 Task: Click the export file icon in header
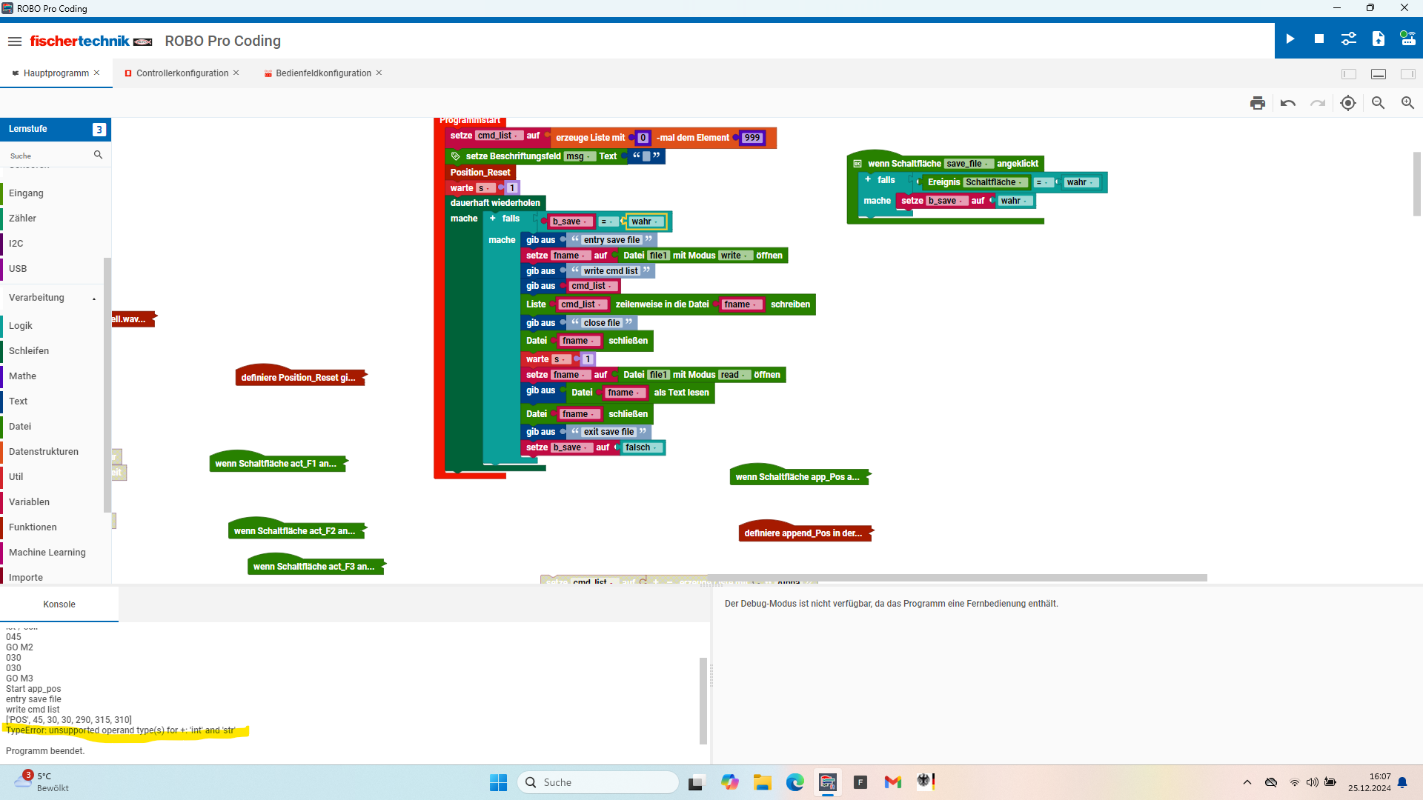[x=1379, y=39]
